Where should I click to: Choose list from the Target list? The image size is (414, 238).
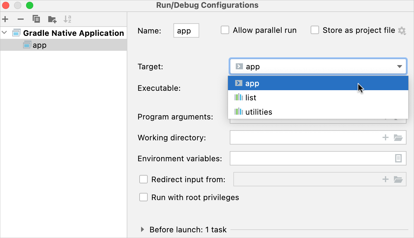(x=318, y=98)
